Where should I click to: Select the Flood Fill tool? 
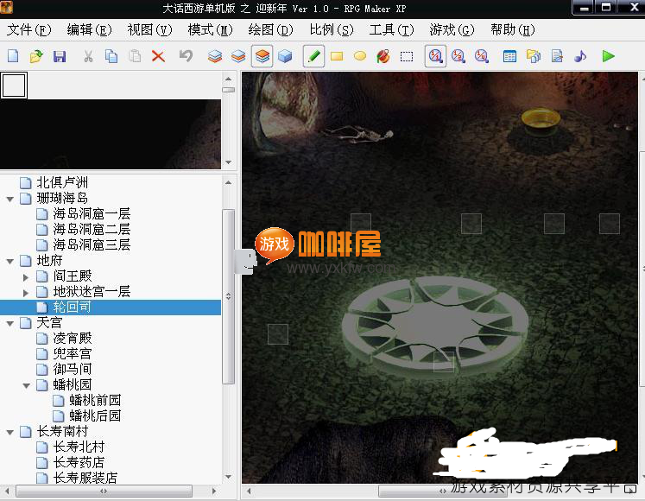[383, 57]
